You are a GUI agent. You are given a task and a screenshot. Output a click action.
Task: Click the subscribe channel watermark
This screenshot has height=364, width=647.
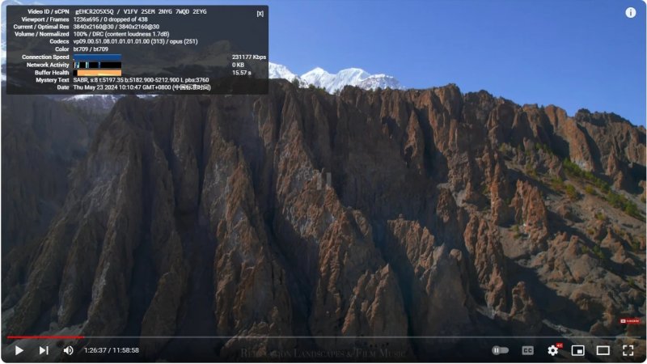click(630, 320)
